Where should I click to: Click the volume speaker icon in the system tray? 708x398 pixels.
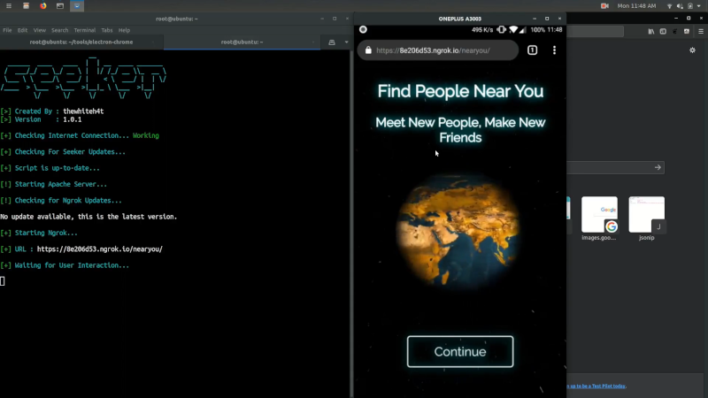coord(680,6)
